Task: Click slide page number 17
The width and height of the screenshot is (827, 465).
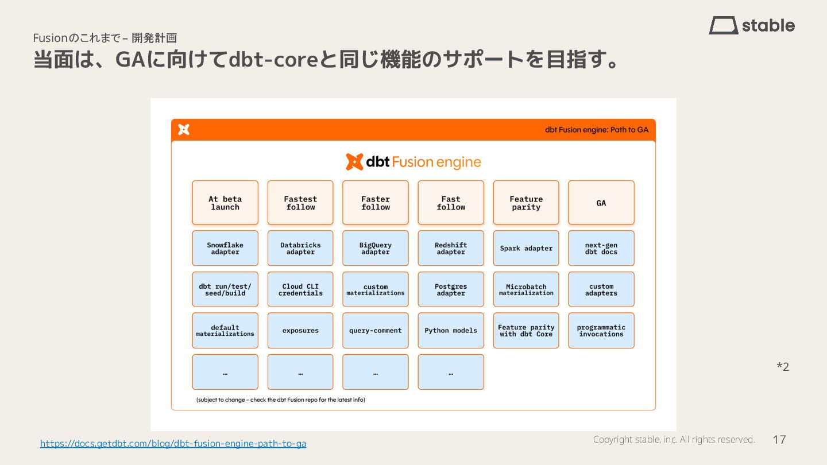Action: 779,440
